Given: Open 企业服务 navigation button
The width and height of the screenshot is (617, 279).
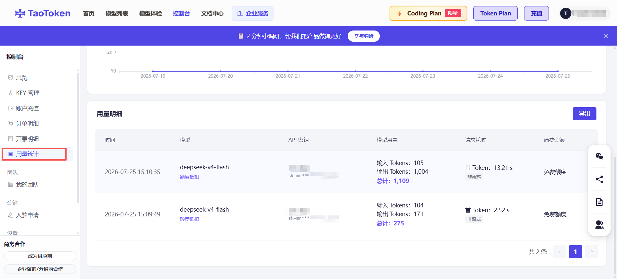Looking at the screenshot, I should point(253,13).
